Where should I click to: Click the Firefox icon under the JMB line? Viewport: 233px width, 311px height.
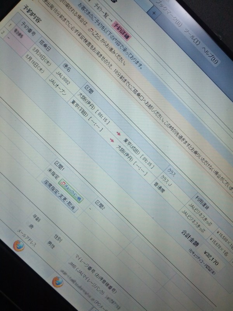pos(57,282)
